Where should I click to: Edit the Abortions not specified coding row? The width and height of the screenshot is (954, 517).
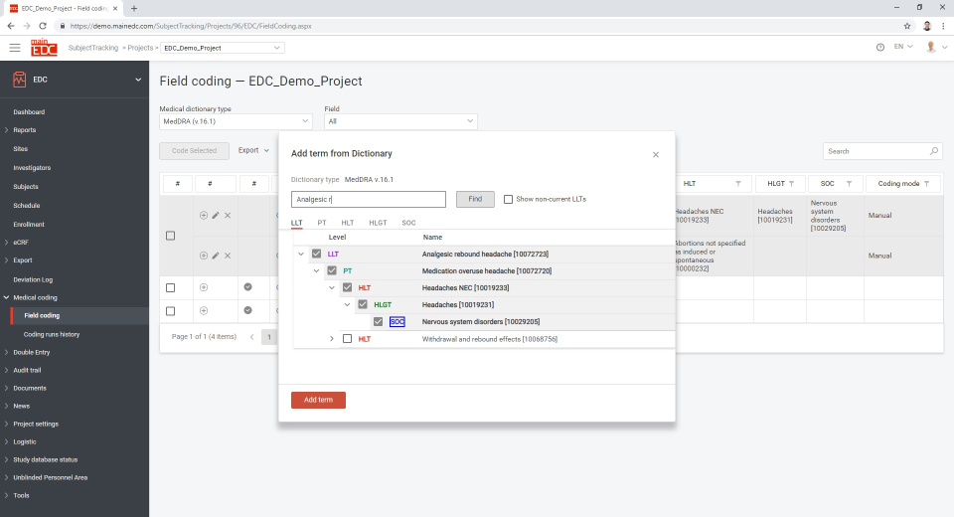(216, 256)
